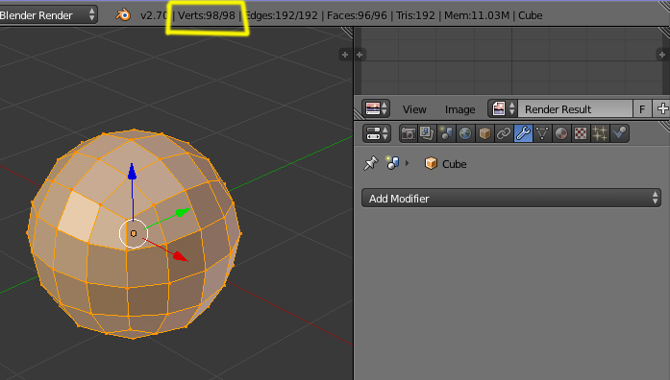Image resolution: width=670 pixels, height=380 pixels.
Task: Expand the image editor left plus toggle
Action: coord(360,55)
